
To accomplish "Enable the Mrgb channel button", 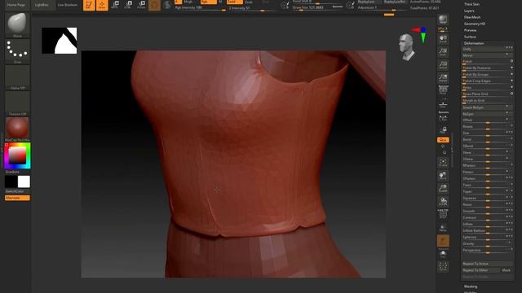I will (x=188, y=2).
